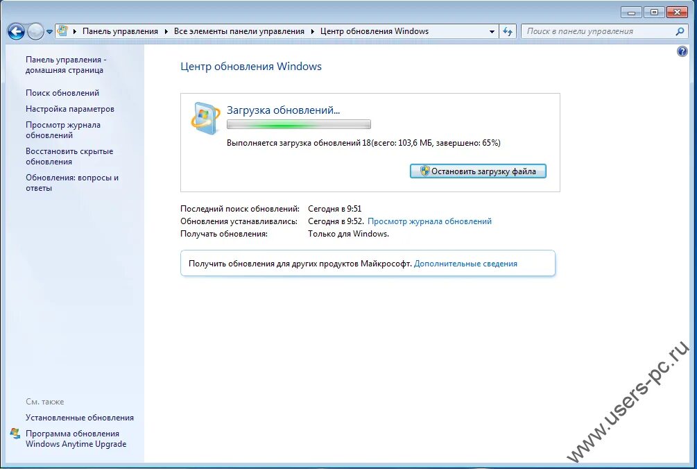697x469 pixels.
Task: Select 'Панель управления' breadcrumb in address bar
Action: [120, 31]
